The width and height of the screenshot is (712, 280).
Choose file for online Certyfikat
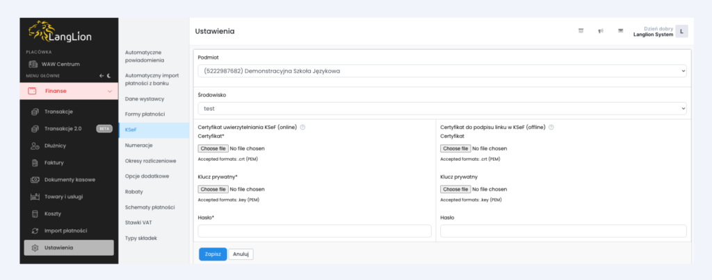(213, 148)
